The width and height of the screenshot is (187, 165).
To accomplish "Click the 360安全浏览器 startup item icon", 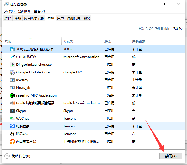I will coord(12,49).
